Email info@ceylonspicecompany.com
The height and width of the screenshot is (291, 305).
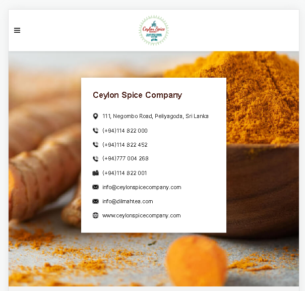[142, 187]
